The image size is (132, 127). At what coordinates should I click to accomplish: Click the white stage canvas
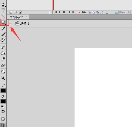pos(103,87)
